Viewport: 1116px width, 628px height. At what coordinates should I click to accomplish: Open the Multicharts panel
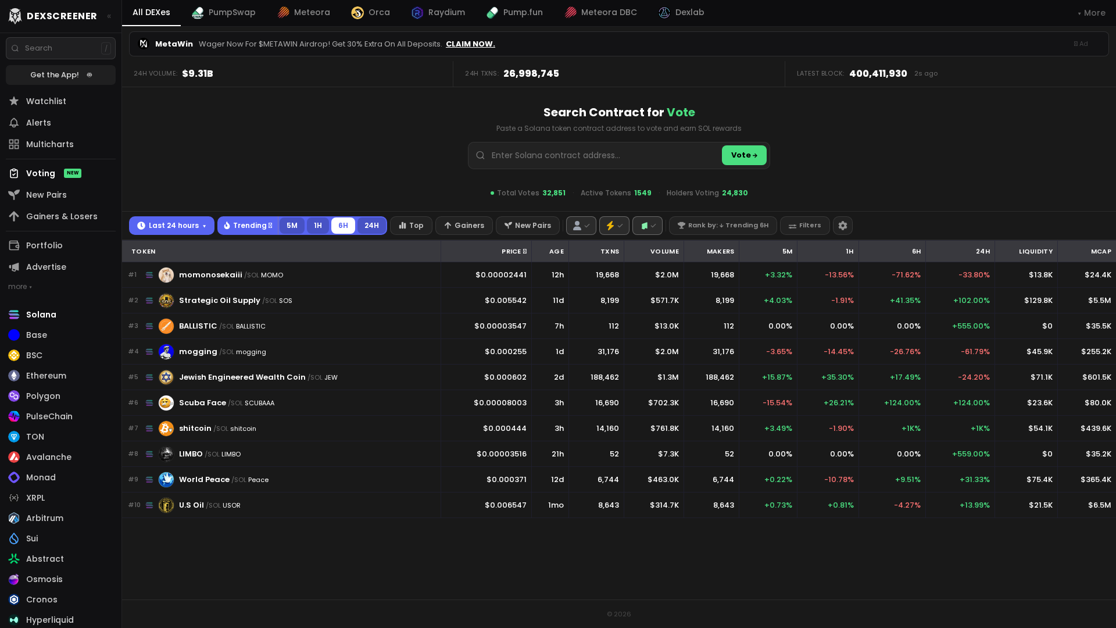click(x=50, y=144)
